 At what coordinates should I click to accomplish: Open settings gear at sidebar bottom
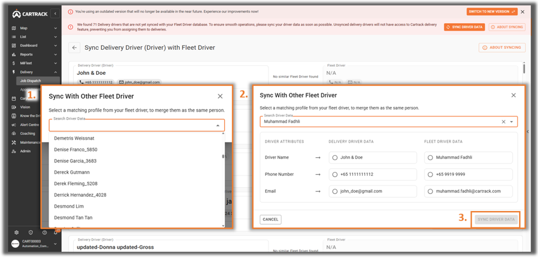(x=16, y=233)
